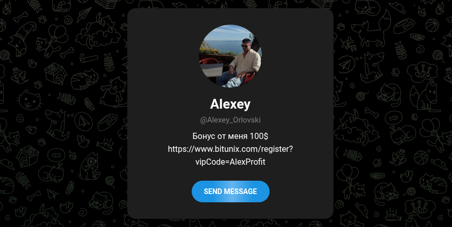
Task: Click the blue jeans in the avatar
Action: coord(229,80)
